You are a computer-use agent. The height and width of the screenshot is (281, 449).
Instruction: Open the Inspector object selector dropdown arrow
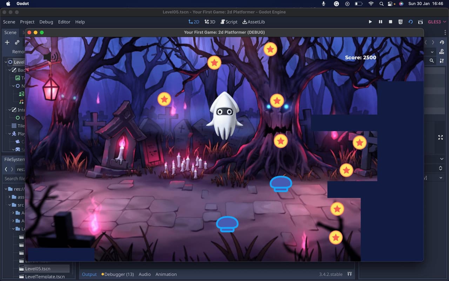point(432,52)
